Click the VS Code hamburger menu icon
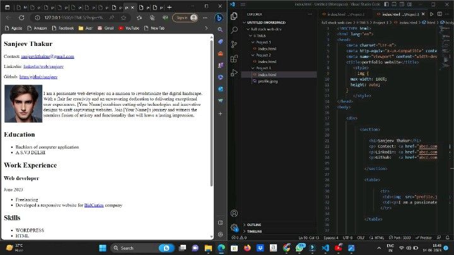The width and height of the screenshot is (454, 255). click(x=243, y=4)
